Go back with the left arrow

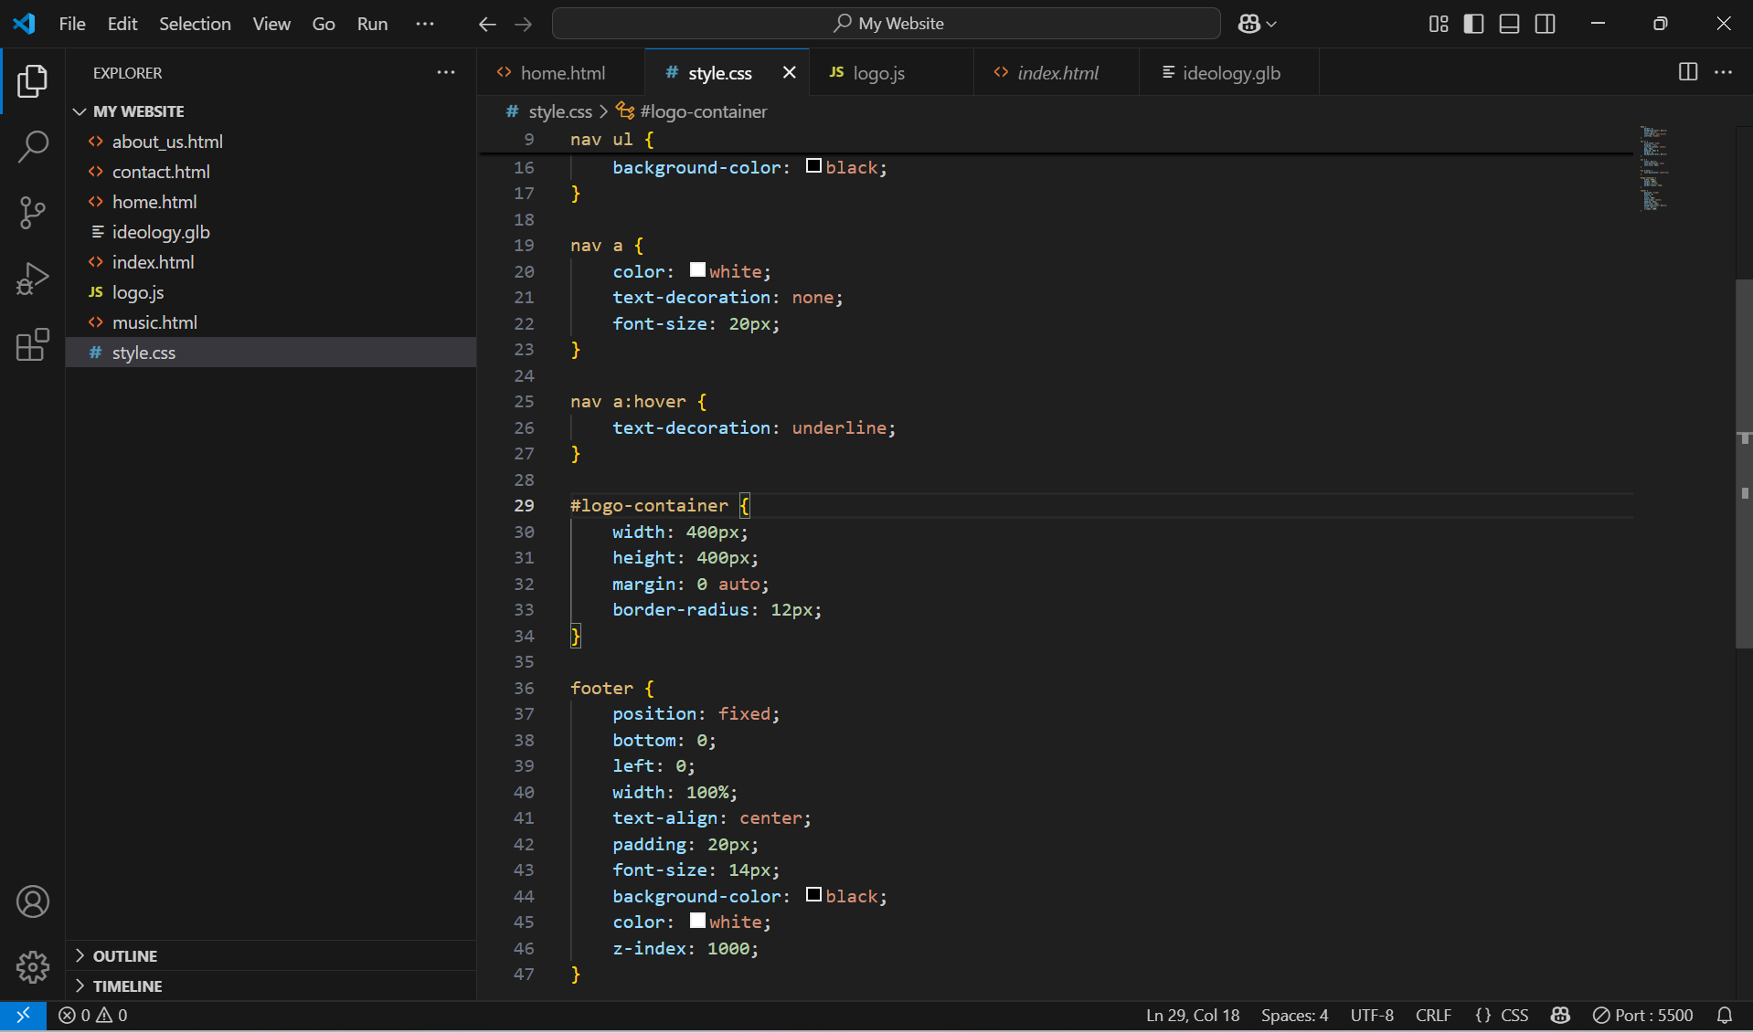487,24
